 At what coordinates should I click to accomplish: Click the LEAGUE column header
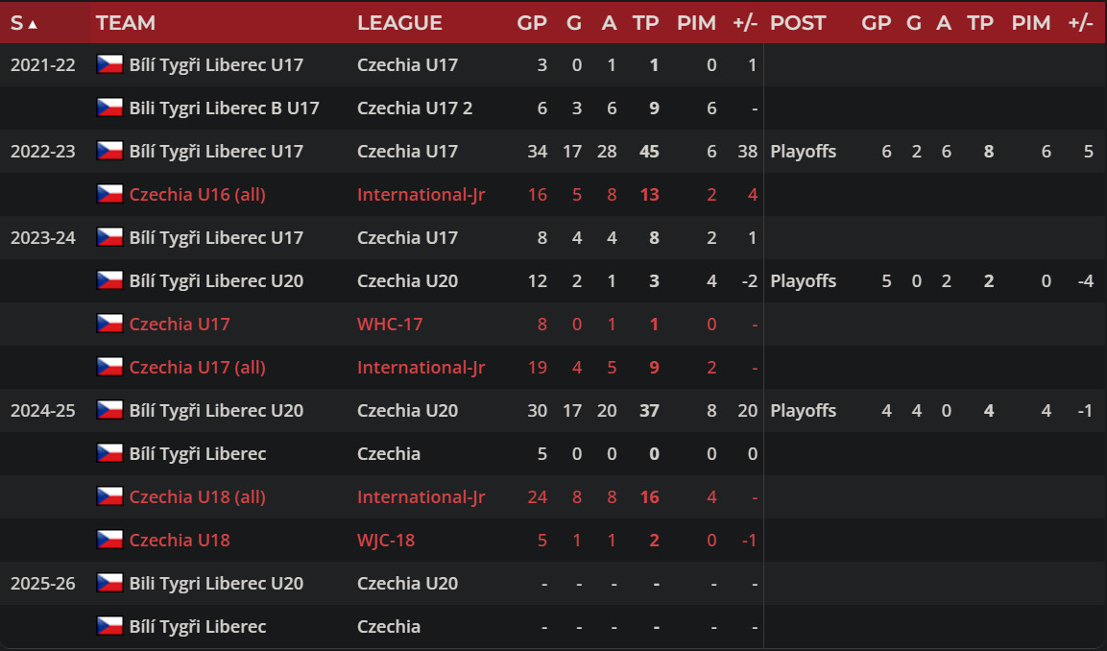tap(399, 23)
